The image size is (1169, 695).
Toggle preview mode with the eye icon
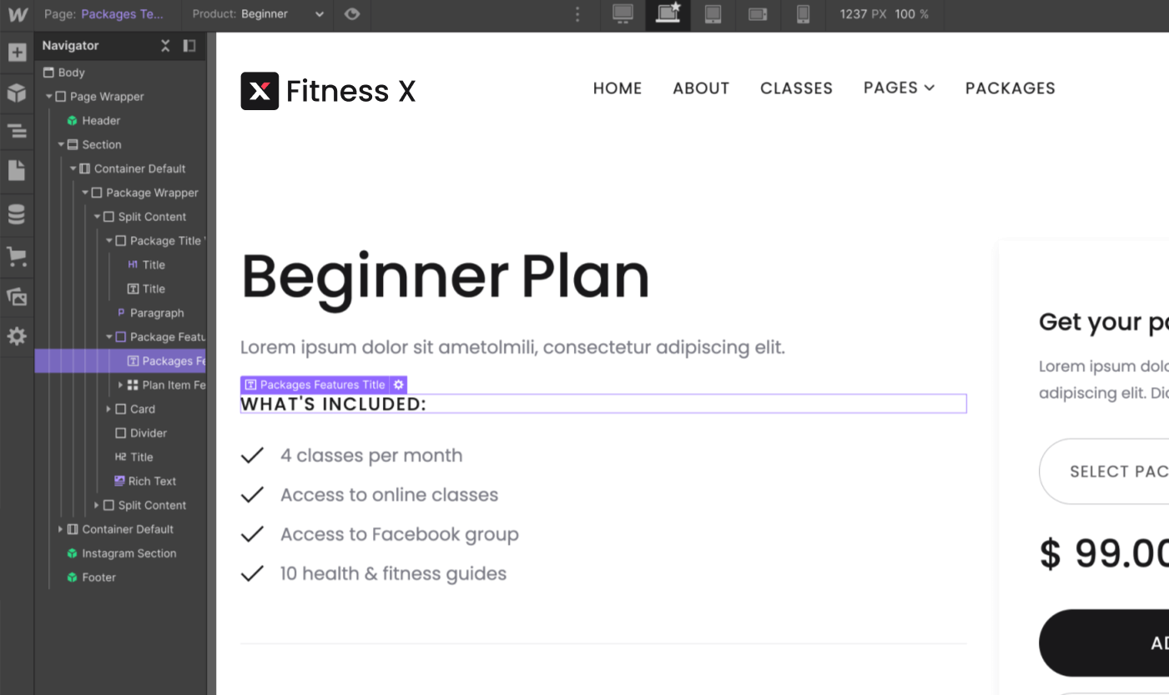(x=351, y=15)
